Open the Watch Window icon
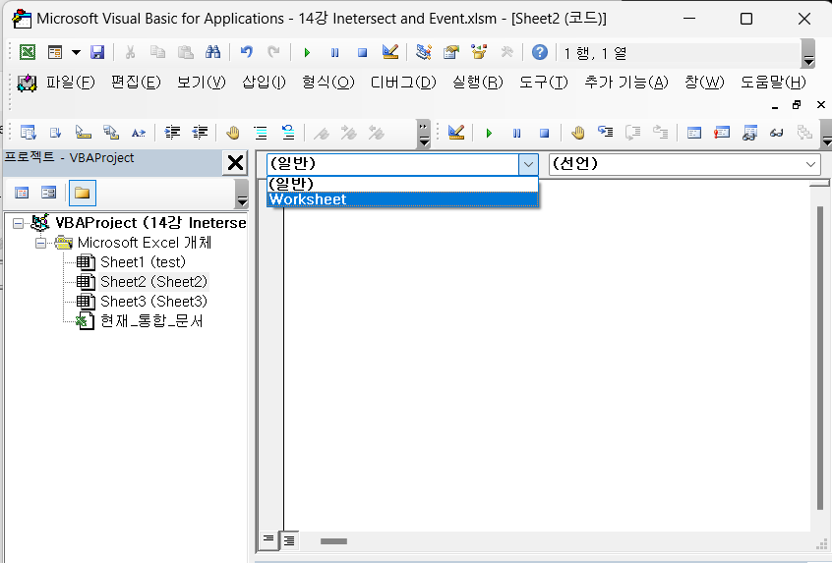The width and height of the screenshot is (832, 563). (x=749, y=133)
